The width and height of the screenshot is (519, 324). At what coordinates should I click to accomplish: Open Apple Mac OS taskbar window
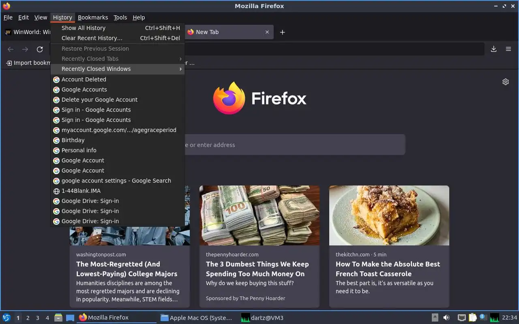tap(197, 318)
